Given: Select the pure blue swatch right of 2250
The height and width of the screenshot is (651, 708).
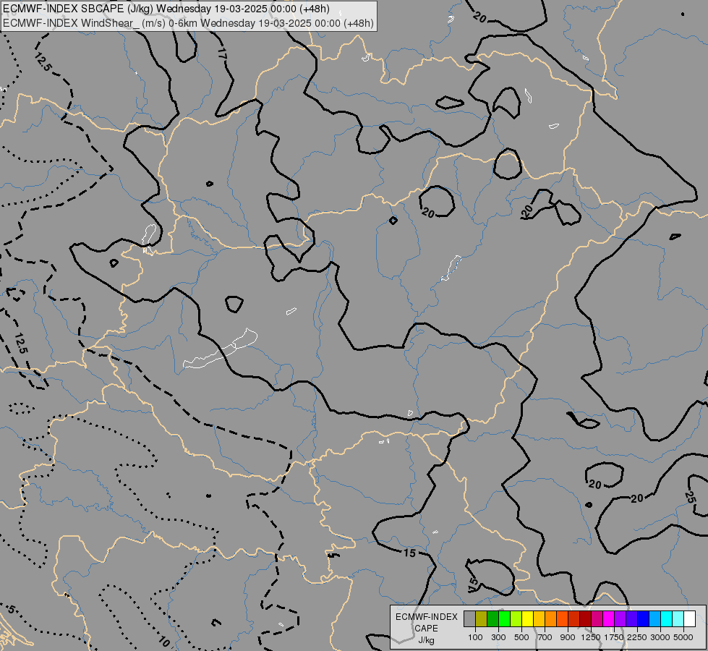Looking at the screenshot, I should [644, 619].
